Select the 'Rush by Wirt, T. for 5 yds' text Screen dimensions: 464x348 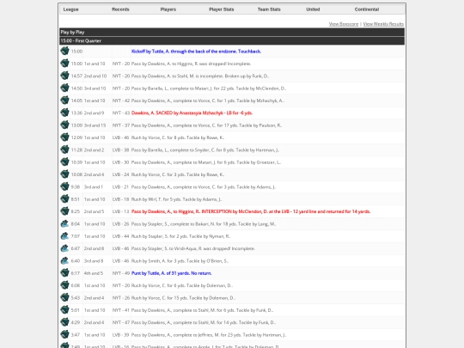pos(177,199)
